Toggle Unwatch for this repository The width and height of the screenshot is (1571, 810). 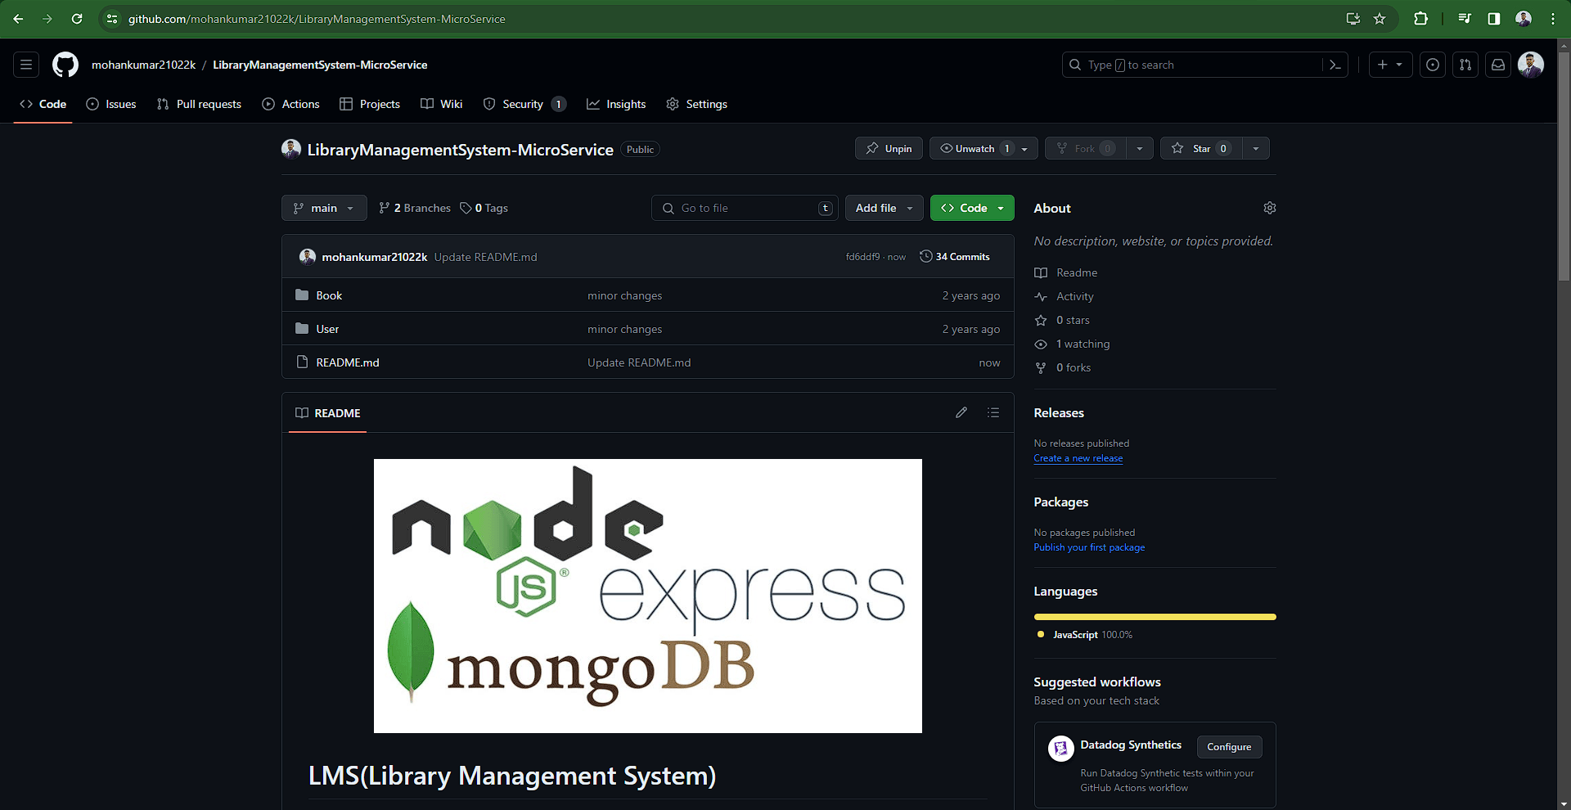click(x=984, y=148)
